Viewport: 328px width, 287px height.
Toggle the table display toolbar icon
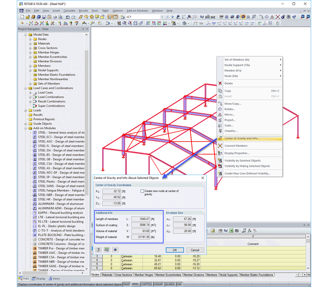point(115,17)
